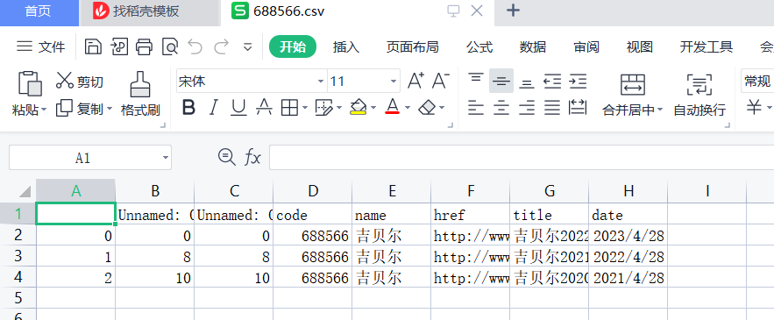Click Decrease Indent icon
The width and height of the screenshot is (774, 320).
(552, 81)
